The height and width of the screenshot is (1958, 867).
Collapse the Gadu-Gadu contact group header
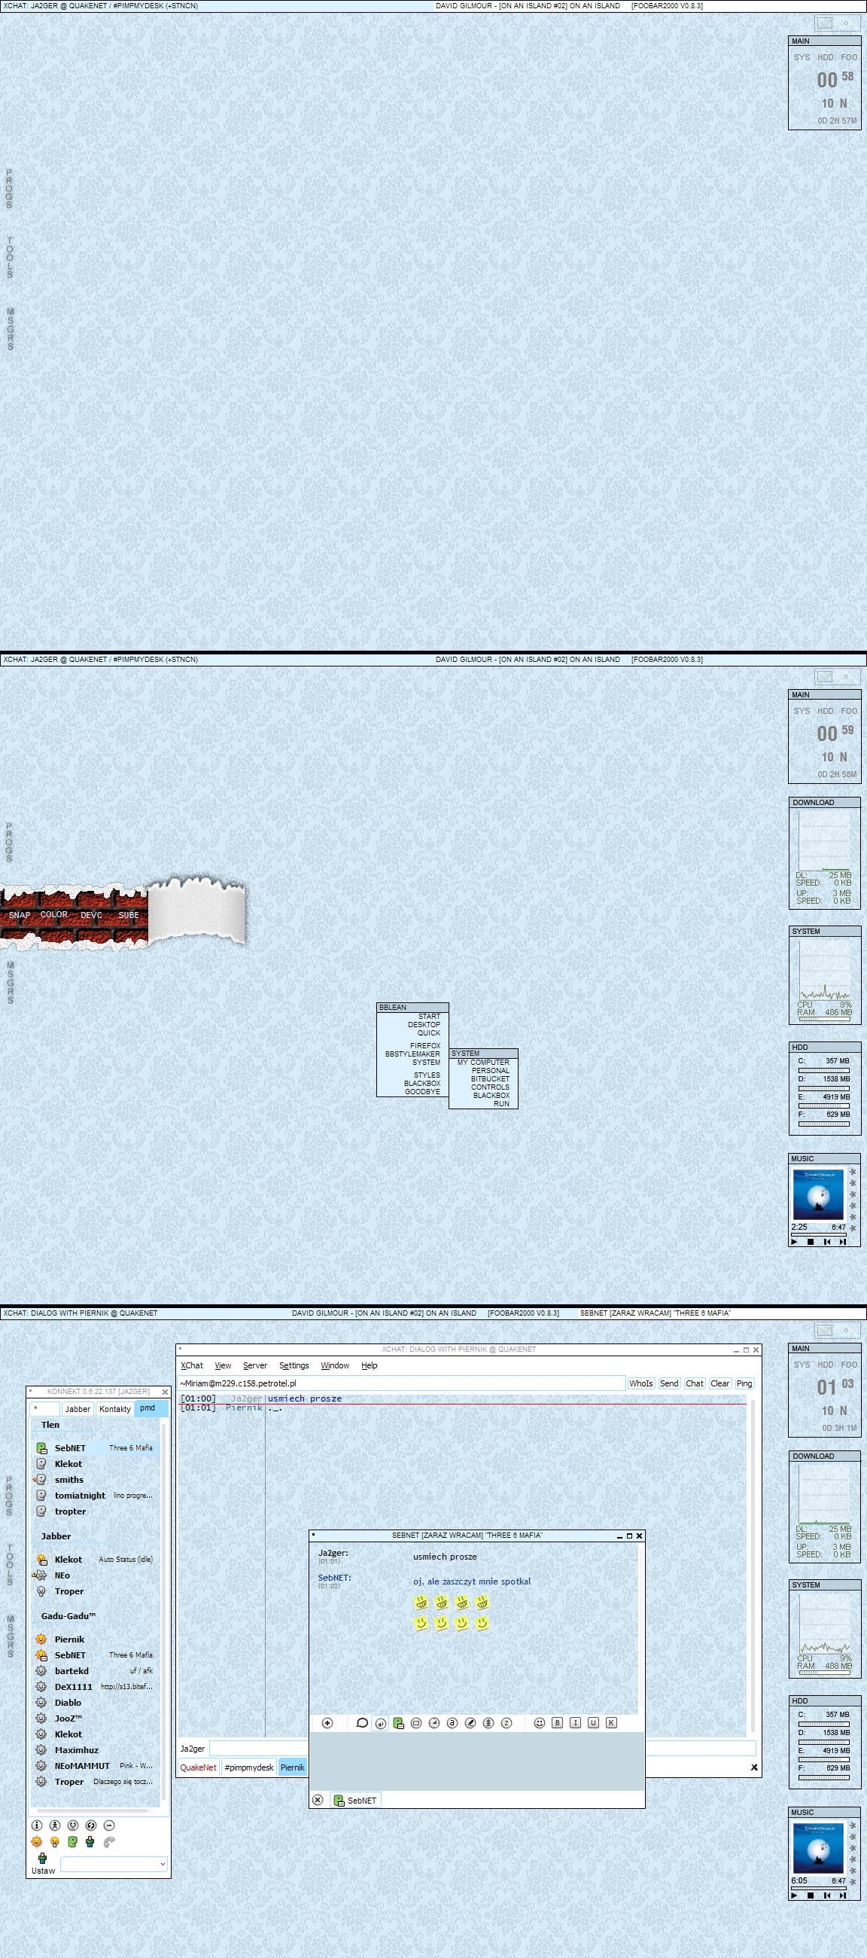[x=68, y=1616]
